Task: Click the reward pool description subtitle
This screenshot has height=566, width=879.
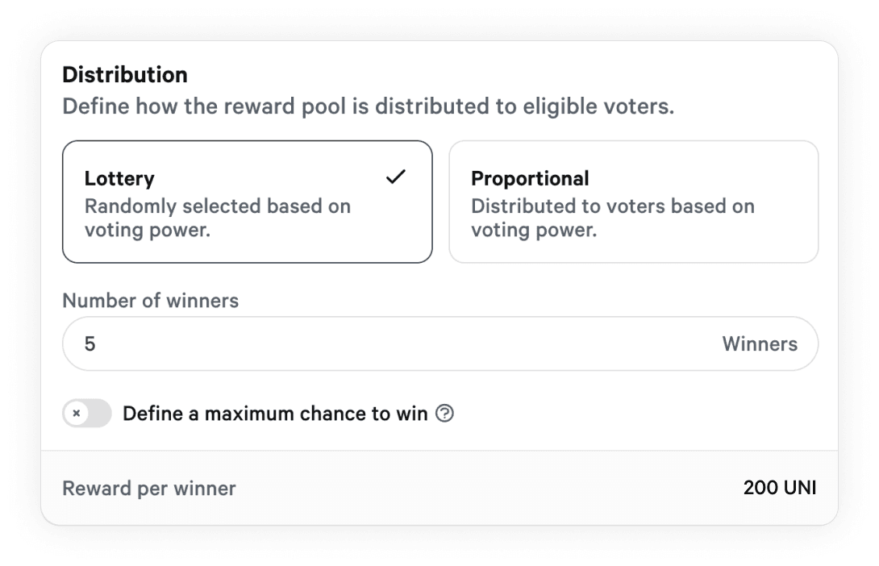Action: 369,106
